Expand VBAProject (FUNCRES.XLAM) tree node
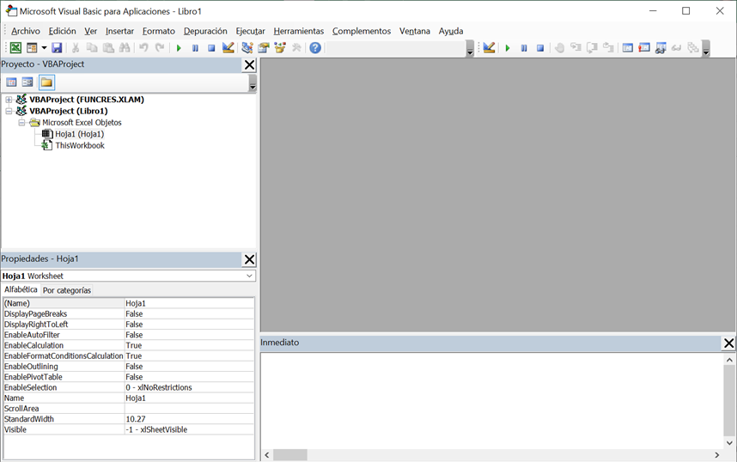This screenshot has width=737, height=462. (x=9, y=100)
